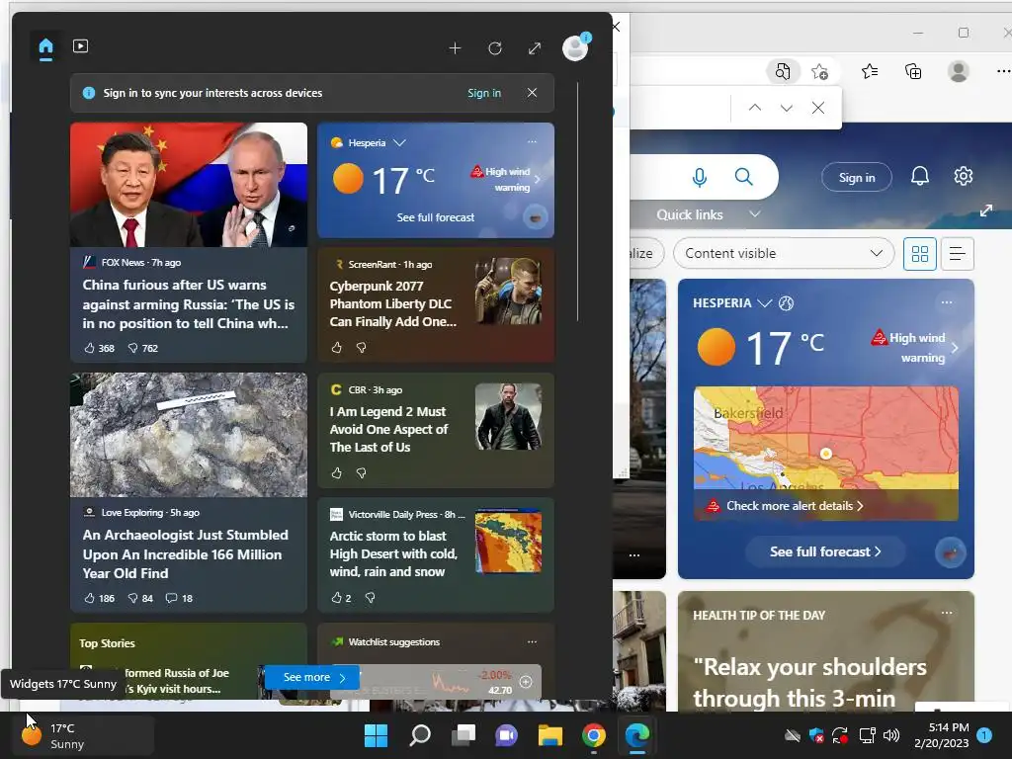This screenshot has width=1012, height=759.
Task: Dismiss the sign-in sync banner
Action: pyautogui.click(x=532, y=93)
